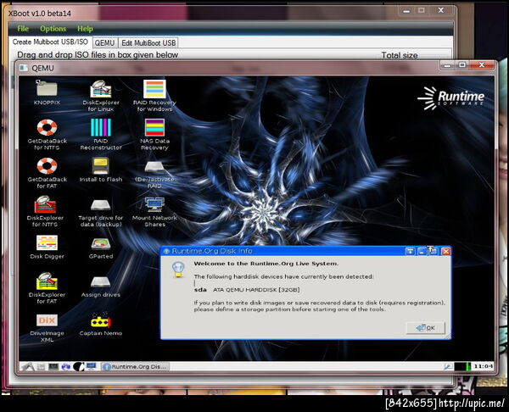Close the Runtime.Org Disk Info dialog
509x412 pixels.
point(446,251)
